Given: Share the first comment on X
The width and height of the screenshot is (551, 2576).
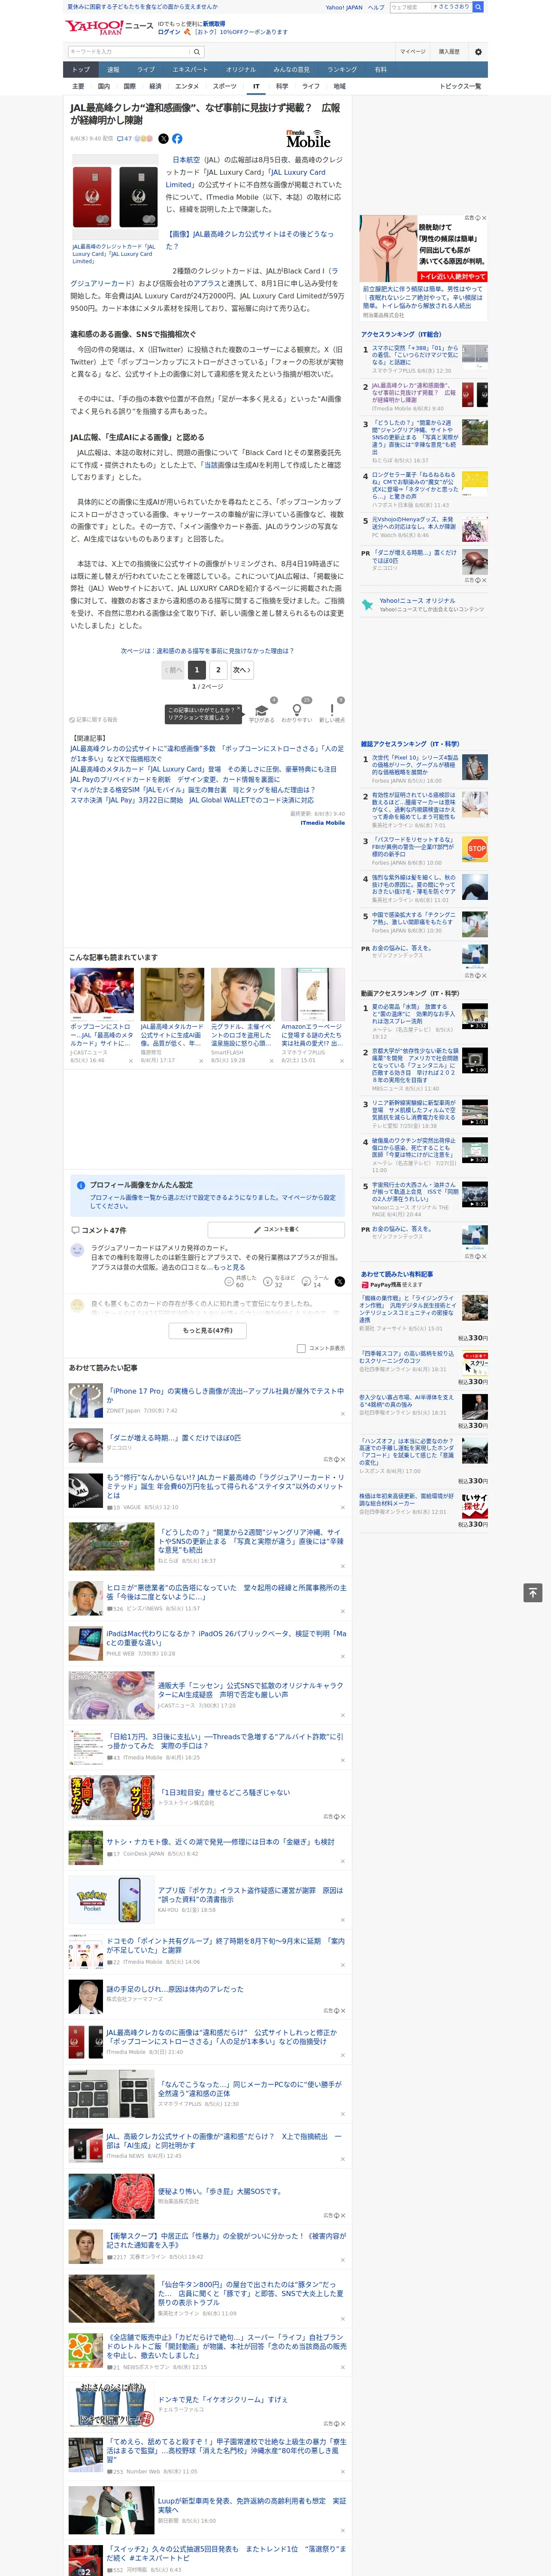Looking at the screenshot, I should (x=340, y=1281).
